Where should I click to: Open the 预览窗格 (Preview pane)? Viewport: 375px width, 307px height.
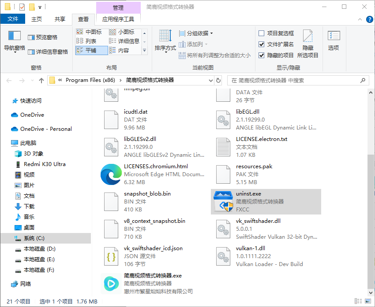44,37
